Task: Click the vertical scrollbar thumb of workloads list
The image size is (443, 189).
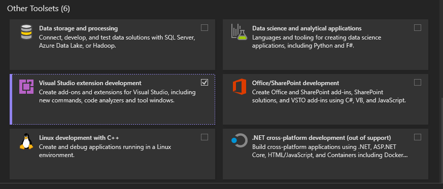Action: (441, 140)
